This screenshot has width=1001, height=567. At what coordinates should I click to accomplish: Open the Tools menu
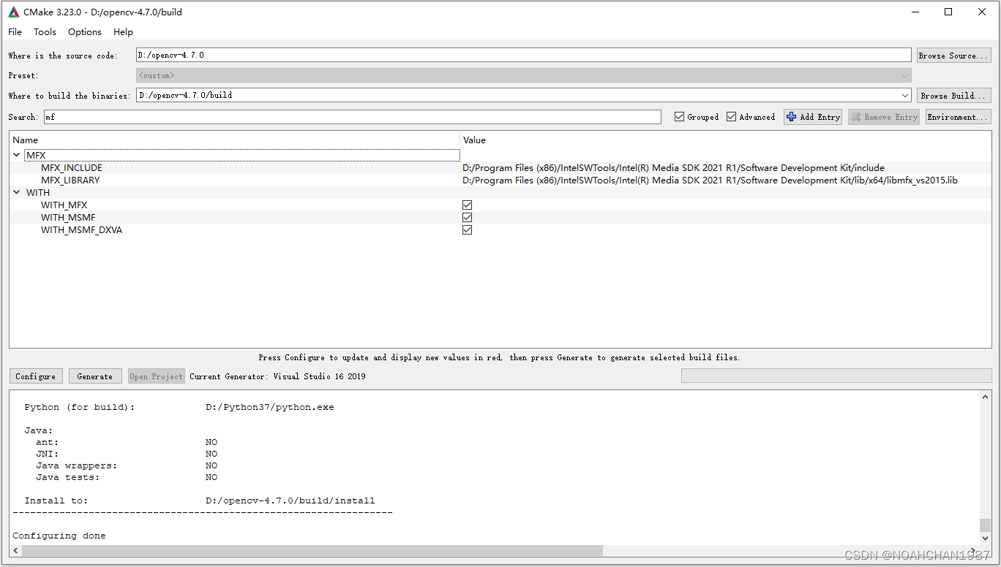[x=45, y=31]
